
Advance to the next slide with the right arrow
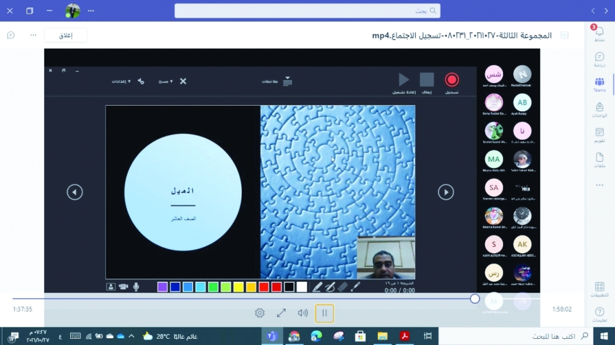pyautogui.click(x=445, y=192)
